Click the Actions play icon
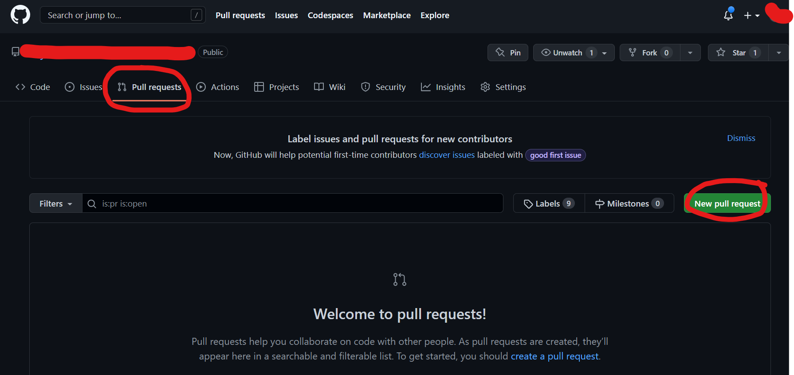Screen dimensions: 794x375 click(201, 87)
